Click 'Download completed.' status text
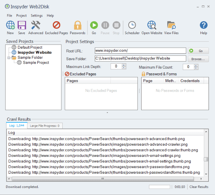Viewport: 215px width, 195px height. pos(22,187)
